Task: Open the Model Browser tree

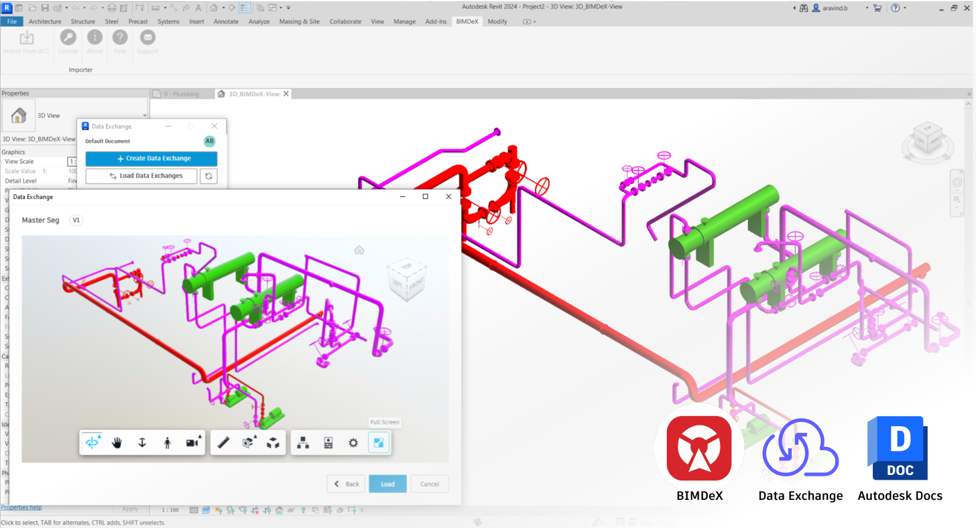Action: click(x=303, y=443)
